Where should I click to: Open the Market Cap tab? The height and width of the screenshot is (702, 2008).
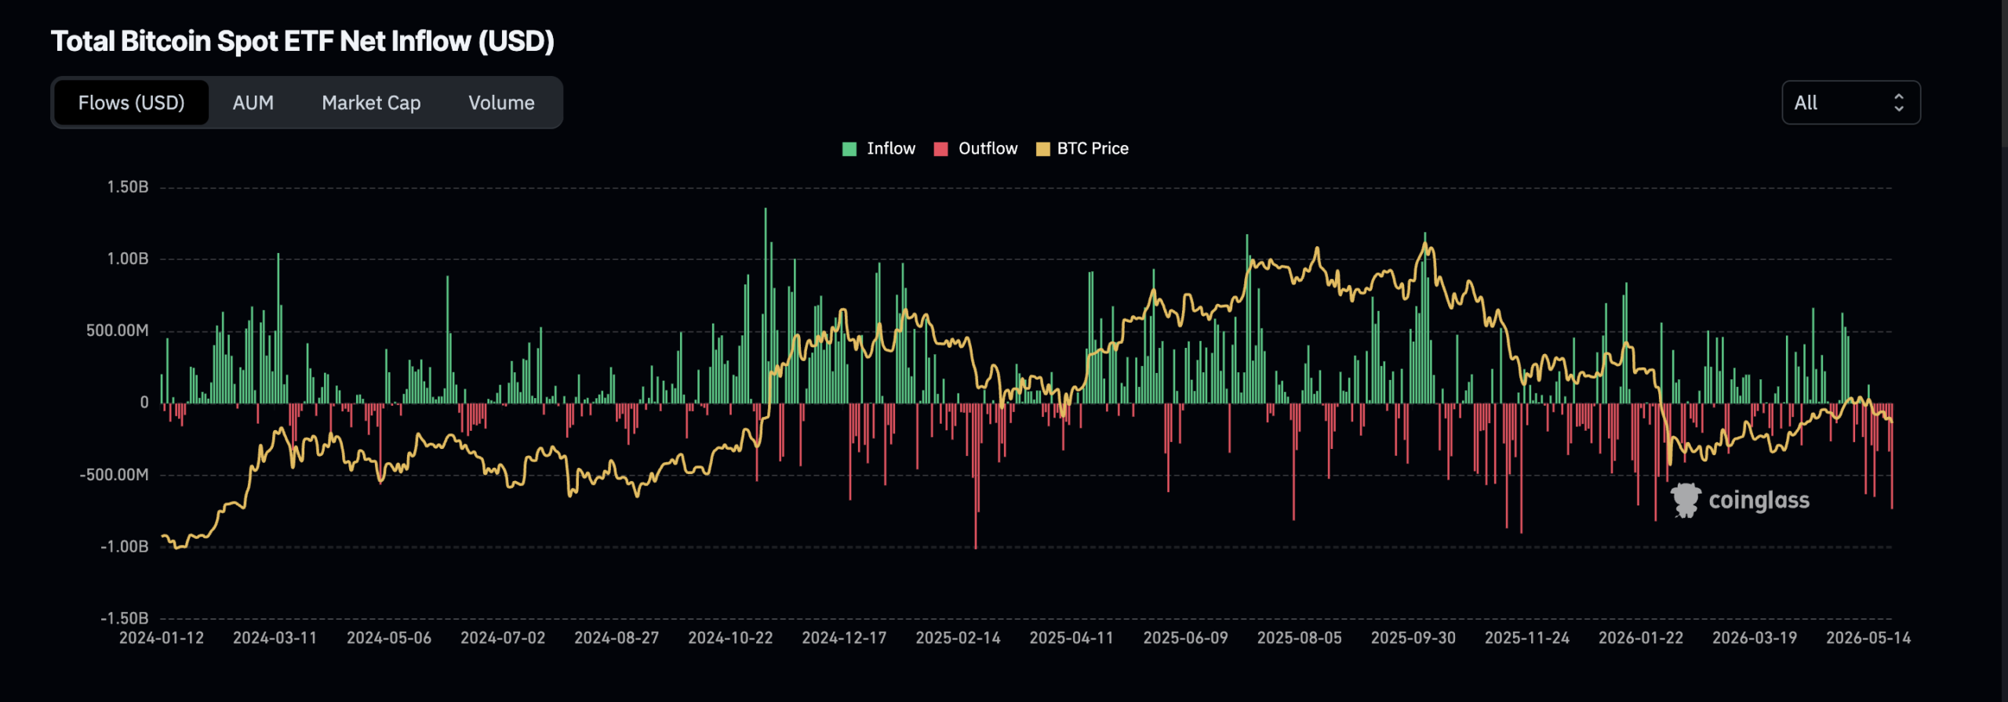(371, 103)
